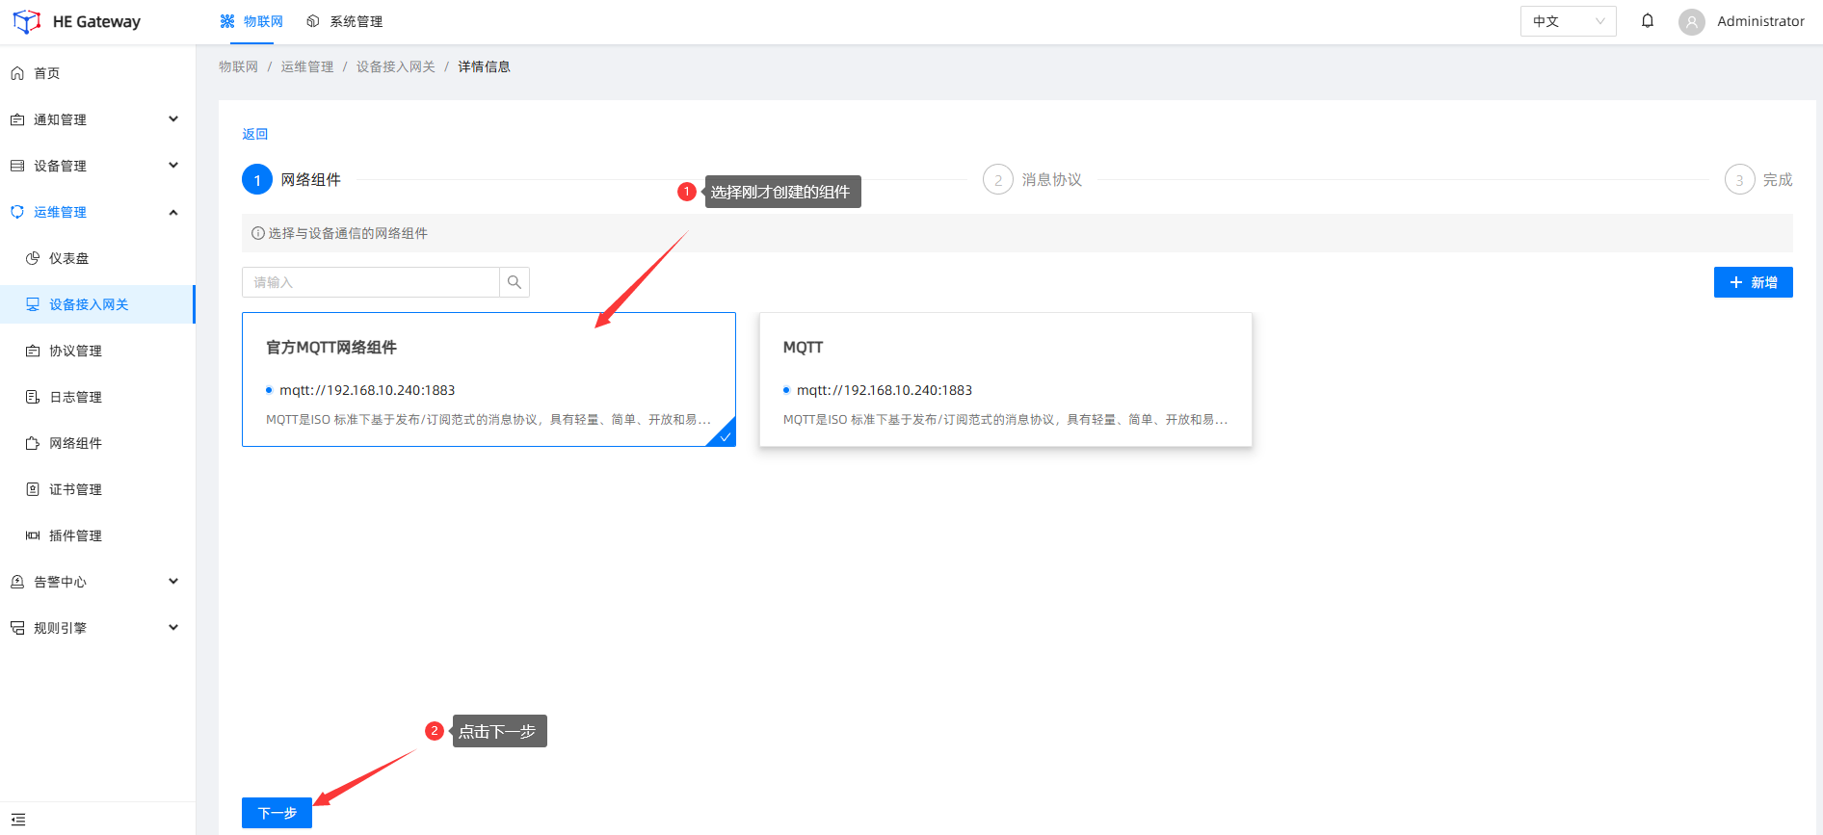
Task: Open 证书管理 menu item
Action: (97, 489)
